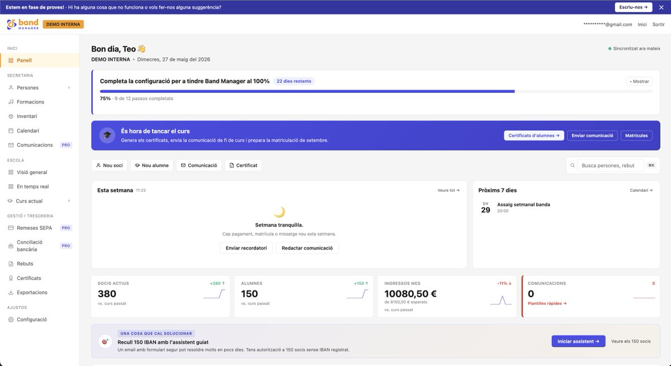Click the Curs actual graduation cap icon

pos(11,201)
